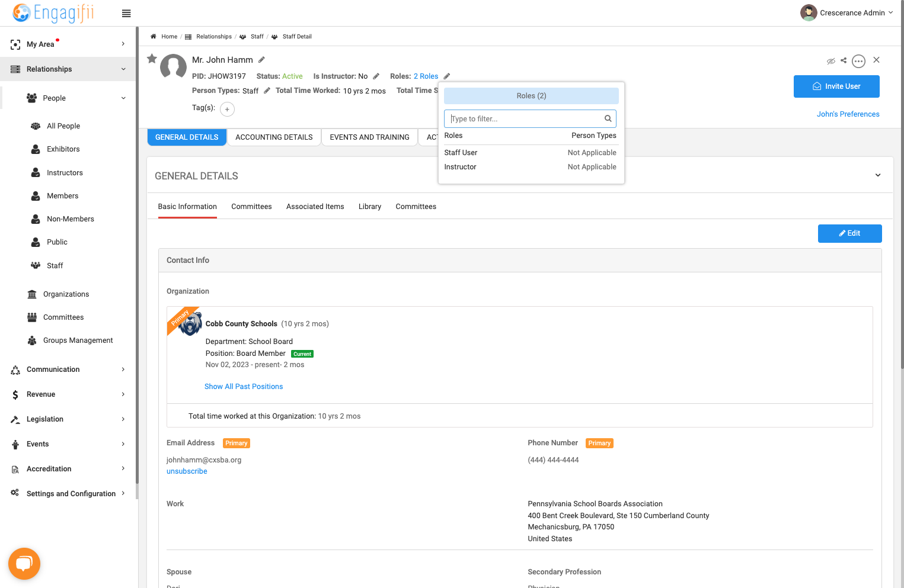Select the Staff User role row
This screenshot has width=904, height=588.
pyautogui.click(x=530, y=153)
